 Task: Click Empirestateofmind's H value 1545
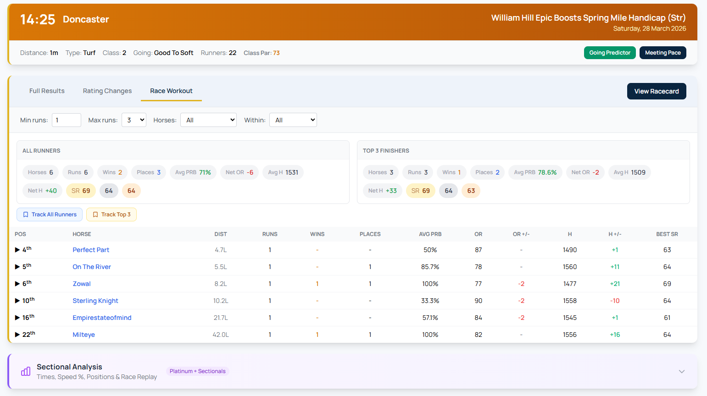pos(570,318)
